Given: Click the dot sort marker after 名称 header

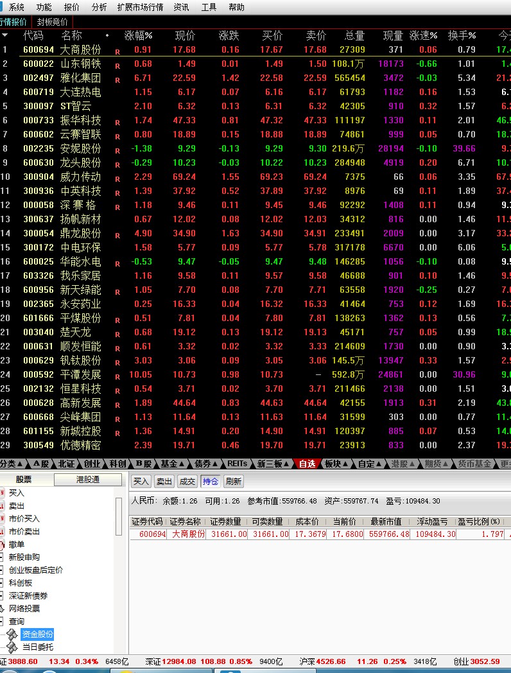Looking at the screenshot, I should pyautogui.click(x=107, y=35).
